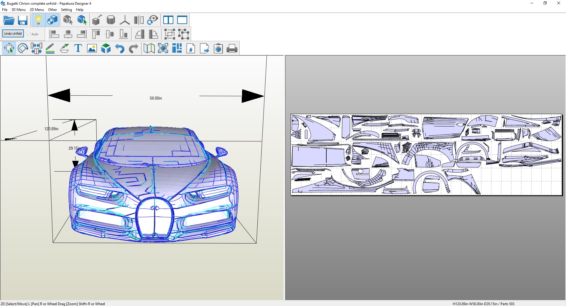Rotate part right with clockwise arrow icon
The height and width of the screenshot is (306, 566).
coord(153,34)
